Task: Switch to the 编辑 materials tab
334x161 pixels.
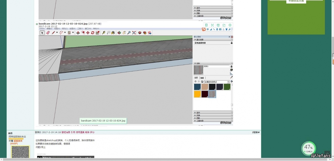Action: click(x=202, y=78)
